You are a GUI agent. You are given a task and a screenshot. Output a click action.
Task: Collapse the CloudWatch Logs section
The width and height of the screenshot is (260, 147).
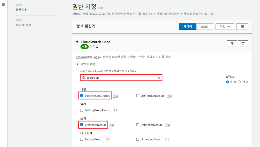[x=77, y=42]
